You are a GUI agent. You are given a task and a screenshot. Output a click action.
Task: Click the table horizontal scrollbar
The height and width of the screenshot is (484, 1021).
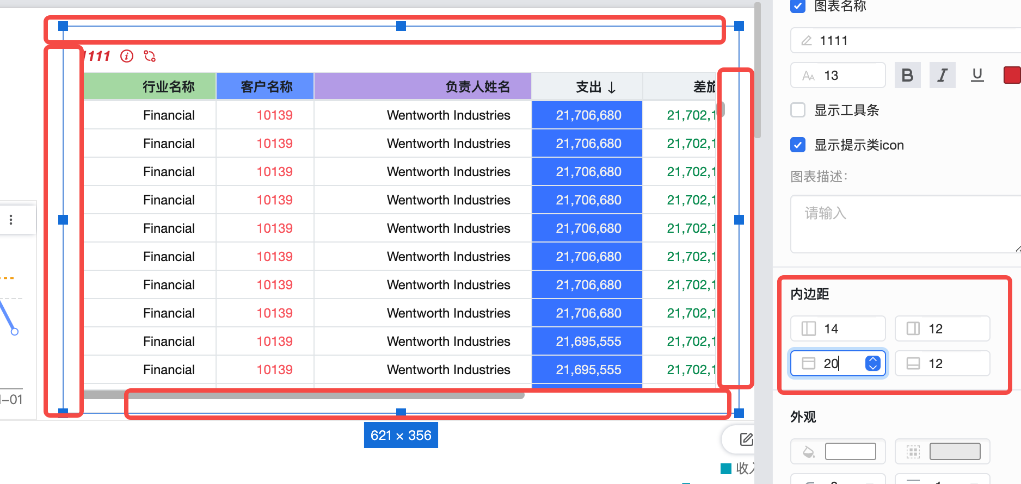click(304, 395)
